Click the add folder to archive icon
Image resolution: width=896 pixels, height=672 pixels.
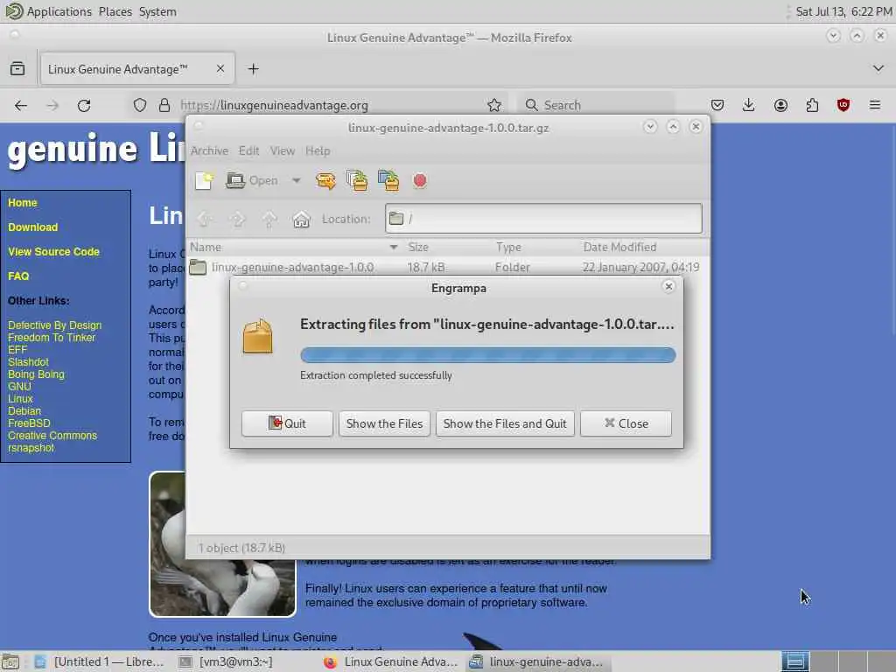388,180
